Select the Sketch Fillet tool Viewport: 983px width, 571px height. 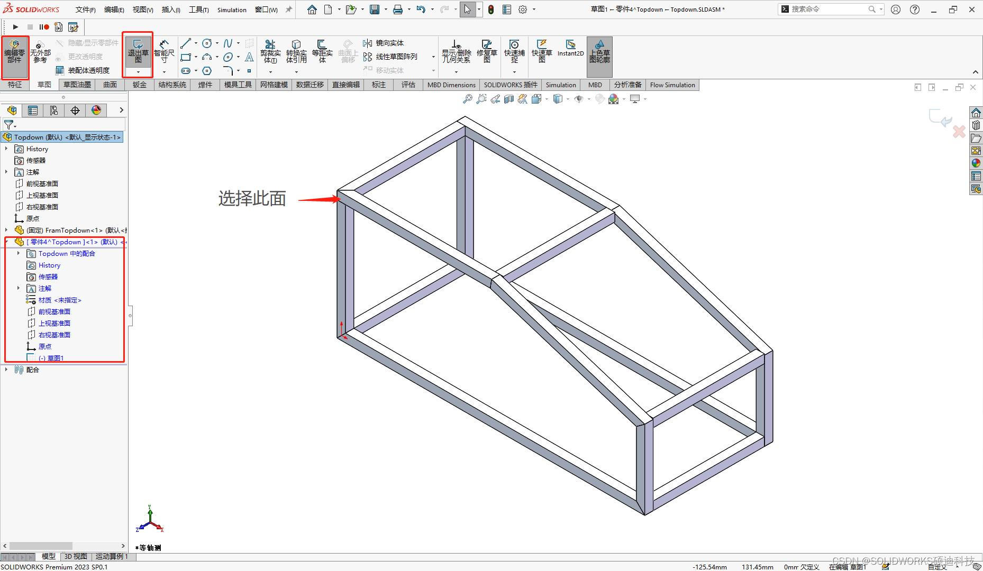[228, 71]
